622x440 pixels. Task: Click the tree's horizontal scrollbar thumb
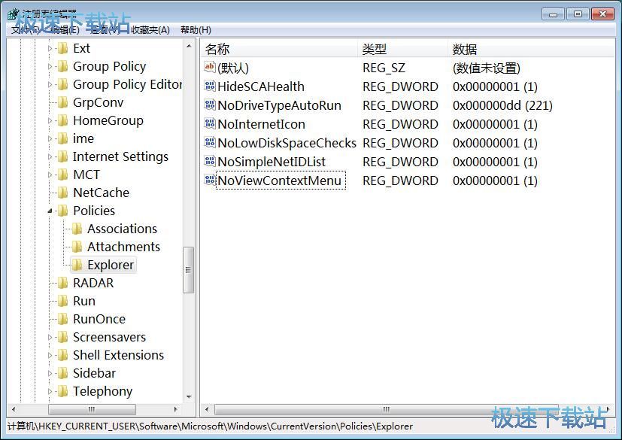(x=92, y=409)
